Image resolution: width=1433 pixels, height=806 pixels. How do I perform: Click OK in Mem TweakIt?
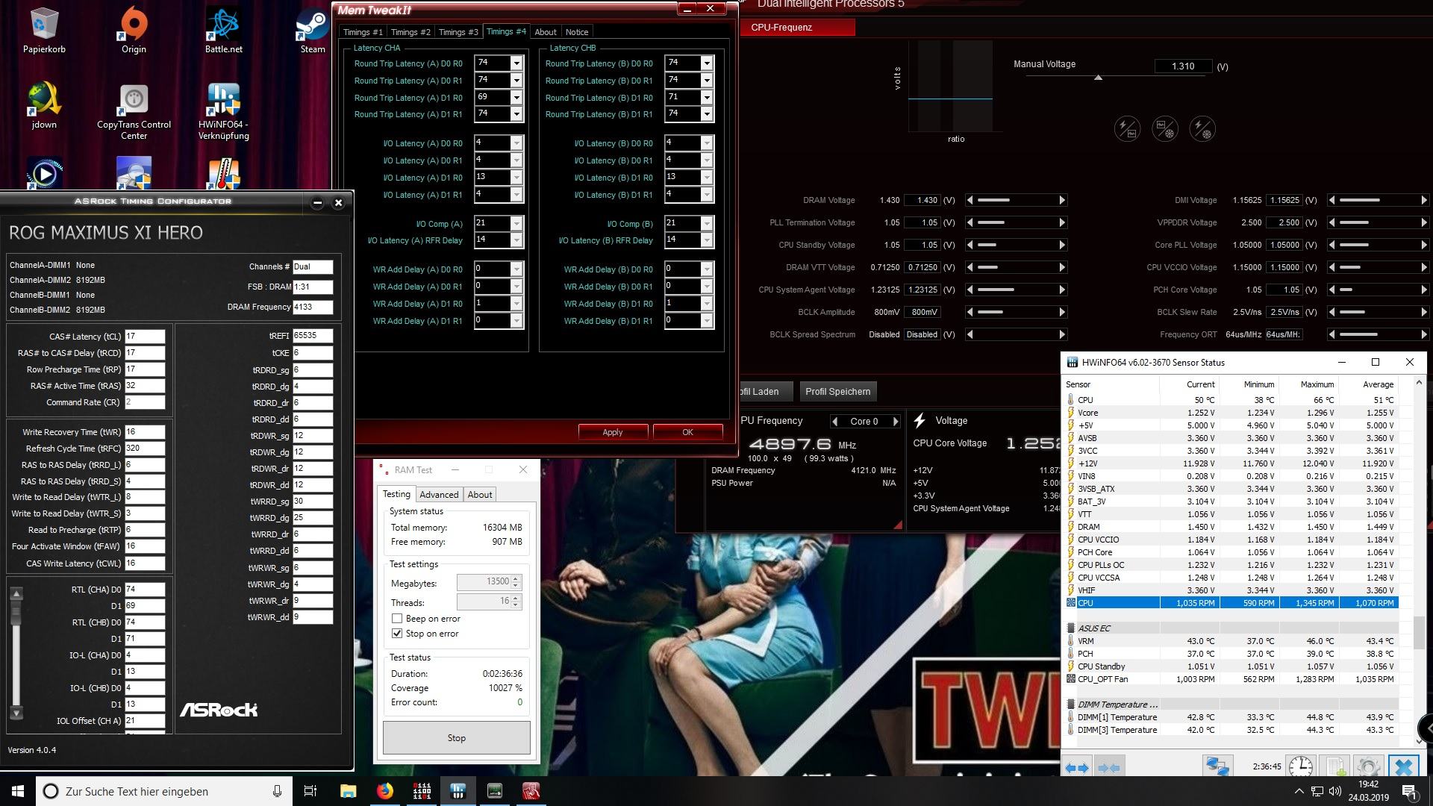point(687,432)
